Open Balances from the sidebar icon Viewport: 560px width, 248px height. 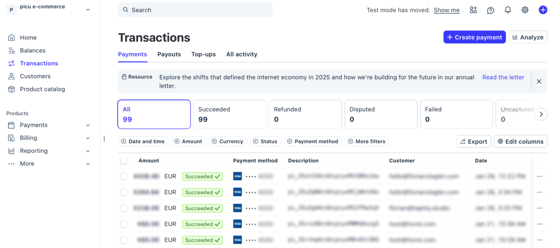12,50
